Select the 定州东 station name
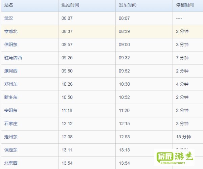 point(11,137)
